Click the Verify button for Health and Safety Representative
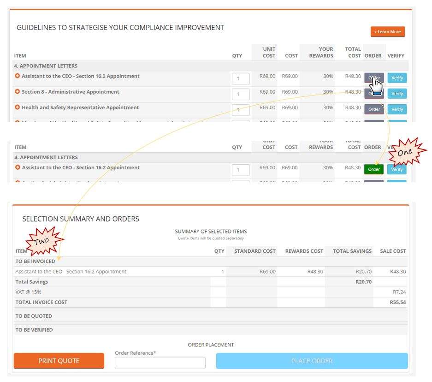This screenshot has width=432, height=382. pos(396,109)
